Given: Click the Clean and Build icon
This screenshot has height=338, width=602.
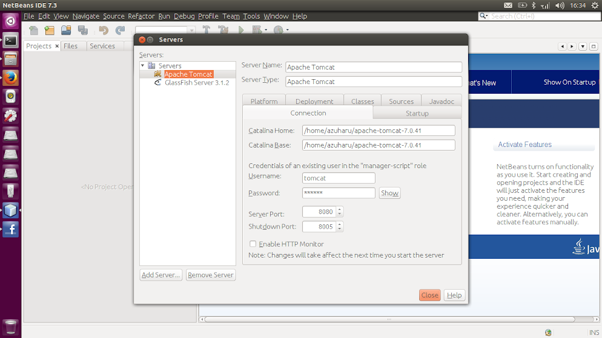Looking at the screenshot, I should (x=223, y=30).
